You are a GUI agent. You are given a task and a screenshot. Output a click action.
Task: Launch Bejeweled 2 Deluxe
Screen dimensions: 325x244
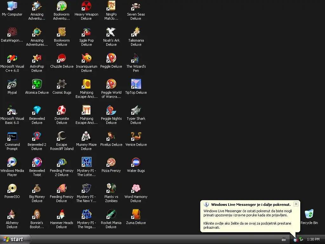coord(37,136)
